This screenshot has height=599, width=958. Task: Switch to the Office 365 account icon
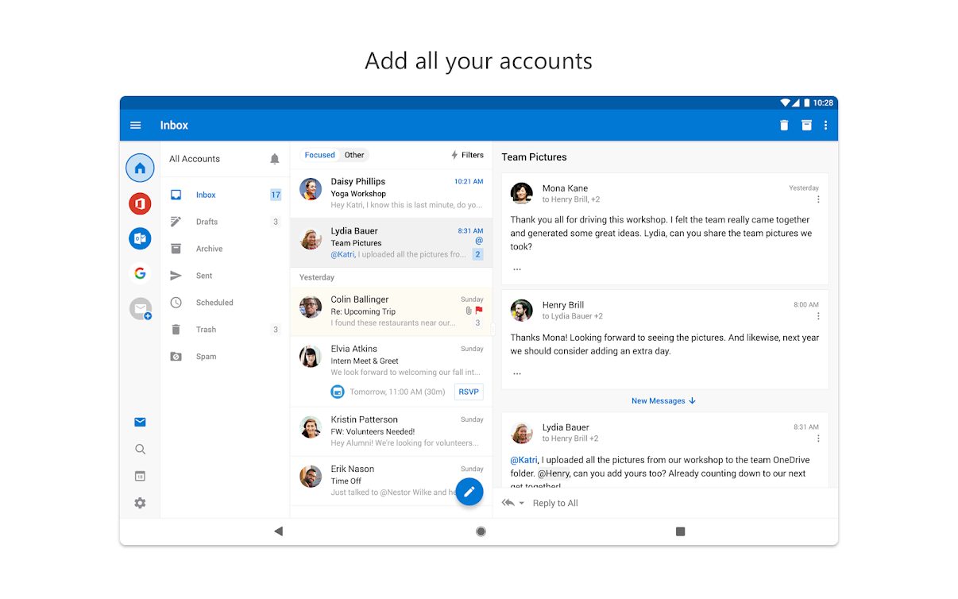(140, 203)
